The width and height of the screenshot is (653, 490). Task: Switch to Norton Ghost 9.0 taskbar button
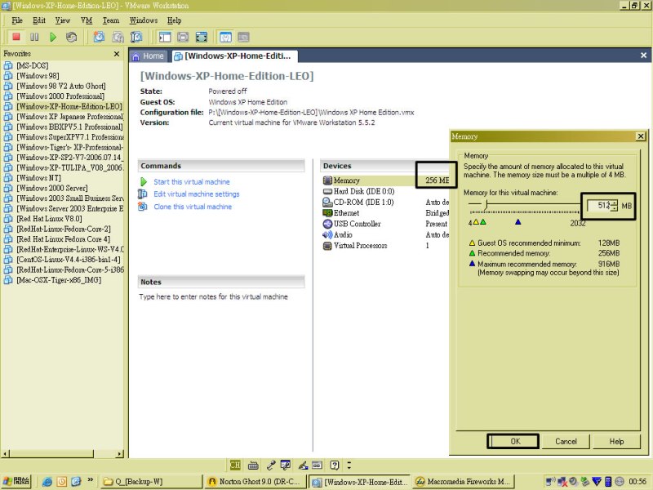pyautogui.click(x=255, y=482)
